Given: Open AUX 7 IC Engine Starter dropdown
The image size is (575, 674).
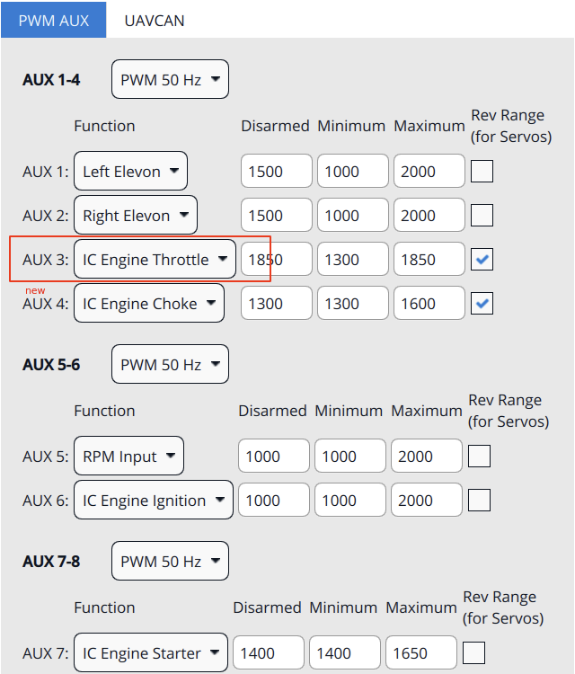Looking at the screenshot, I should click(150, 653).
